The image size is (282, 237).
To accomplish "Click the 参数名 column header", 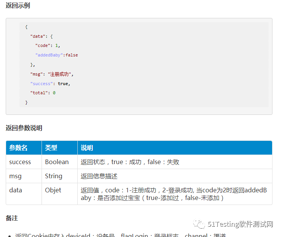I will pos(24,148).
